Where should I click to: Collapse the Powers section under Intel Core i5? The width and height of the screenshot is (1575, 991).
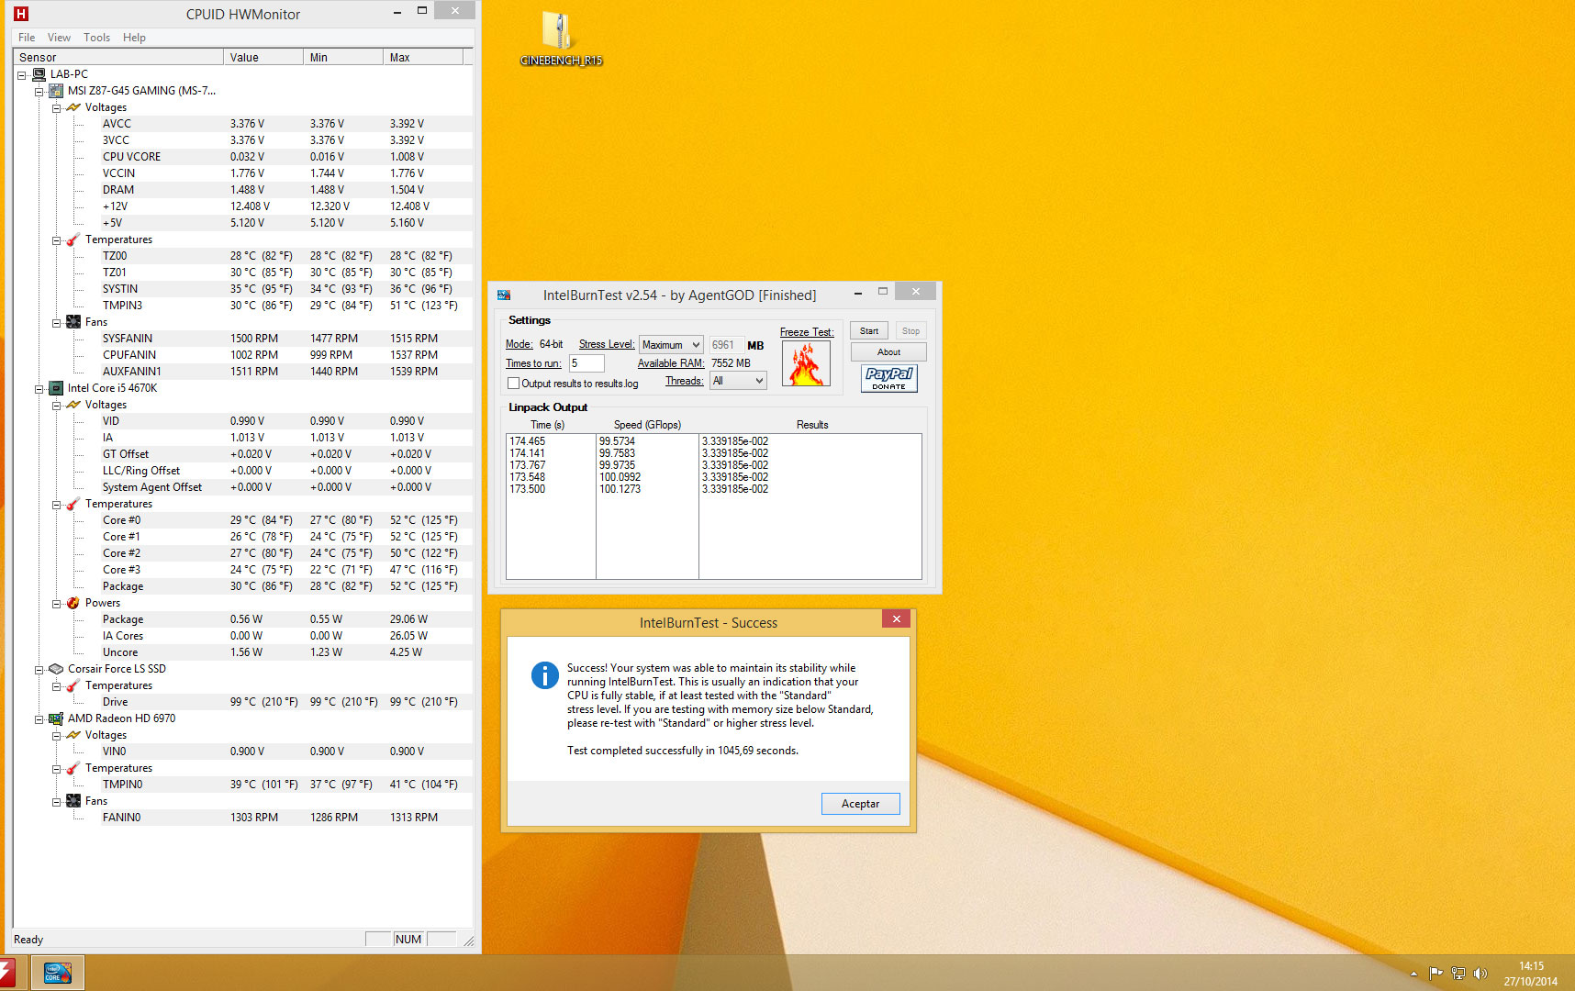(x=56, y=604)
